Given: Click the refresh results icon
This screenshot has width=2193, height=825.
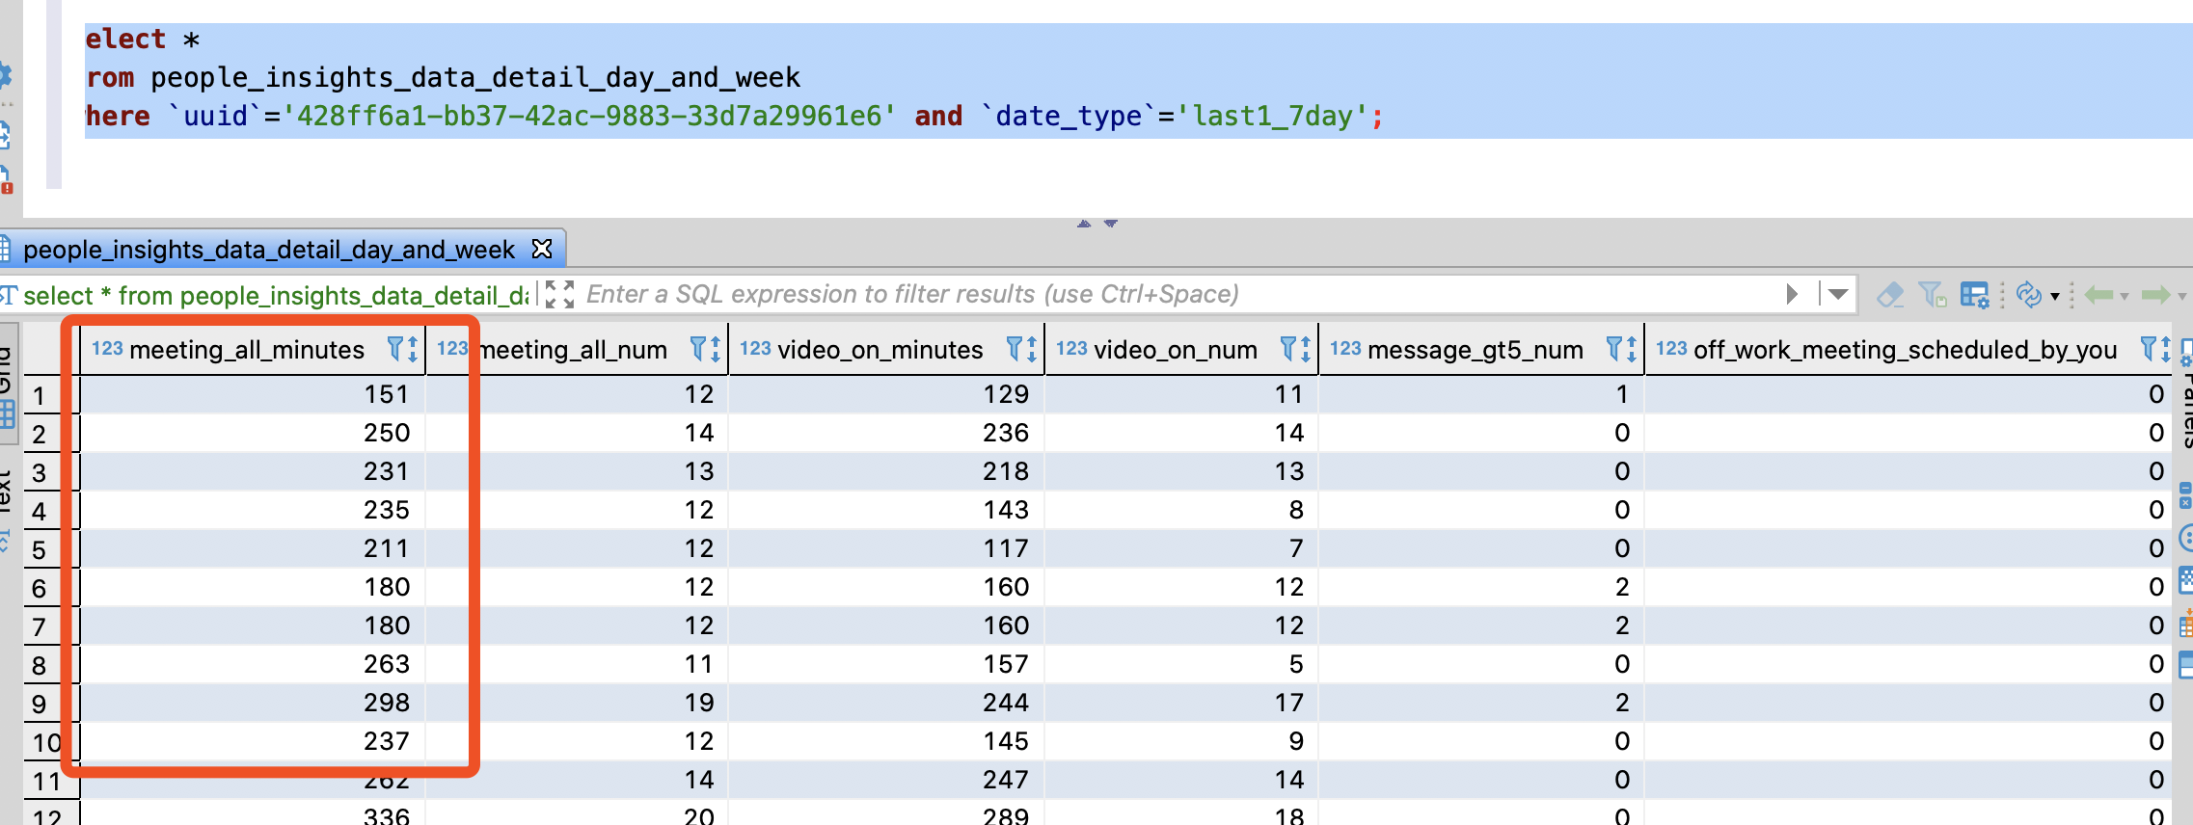Looking at the screenshot, I should (x=2028, y=295).
